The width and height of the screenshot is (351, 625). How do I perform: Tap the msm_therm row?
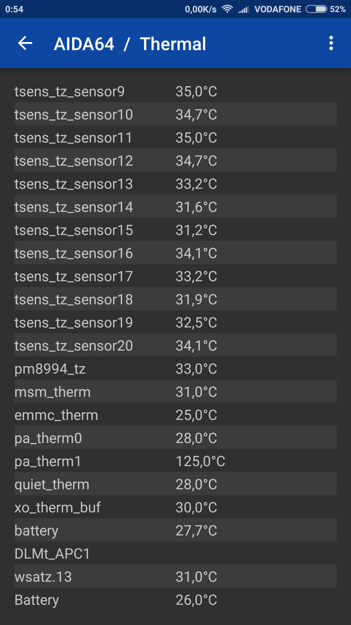tap(175, 392)
